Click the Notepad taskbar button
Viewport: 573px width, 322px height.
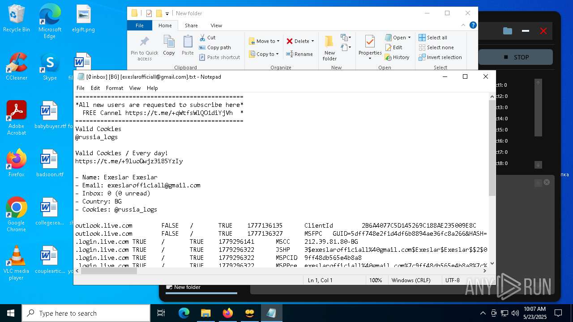tap(271, 313)
